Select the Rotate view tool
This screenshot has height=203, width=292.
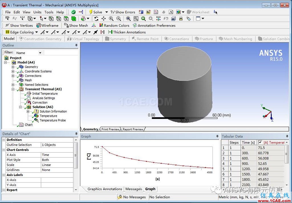tap(96, 19)
